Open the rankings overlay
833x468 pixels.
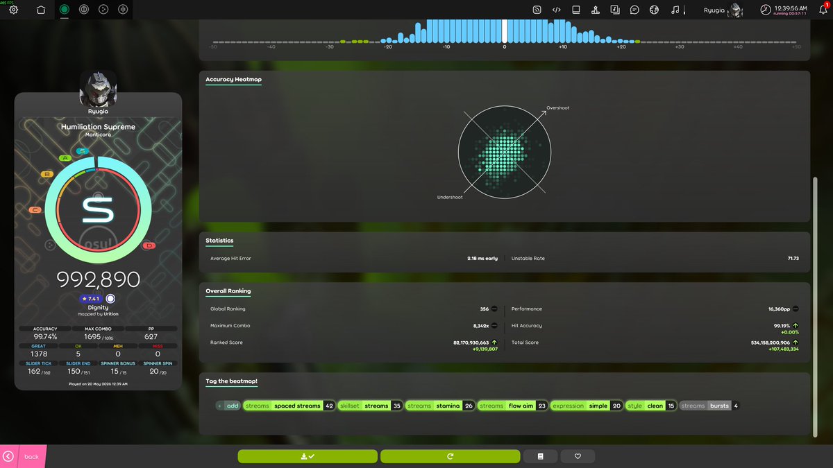595,10
